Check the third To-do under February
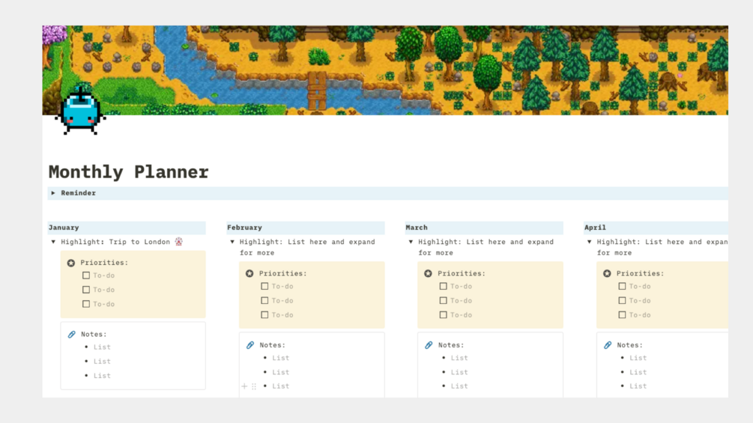 [x=264, y=315]
